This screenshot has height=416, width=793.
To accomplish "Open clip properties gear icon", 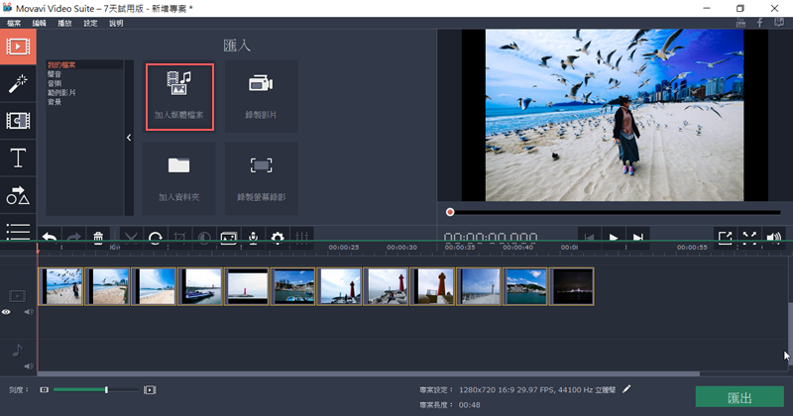I will coord(278,238).
